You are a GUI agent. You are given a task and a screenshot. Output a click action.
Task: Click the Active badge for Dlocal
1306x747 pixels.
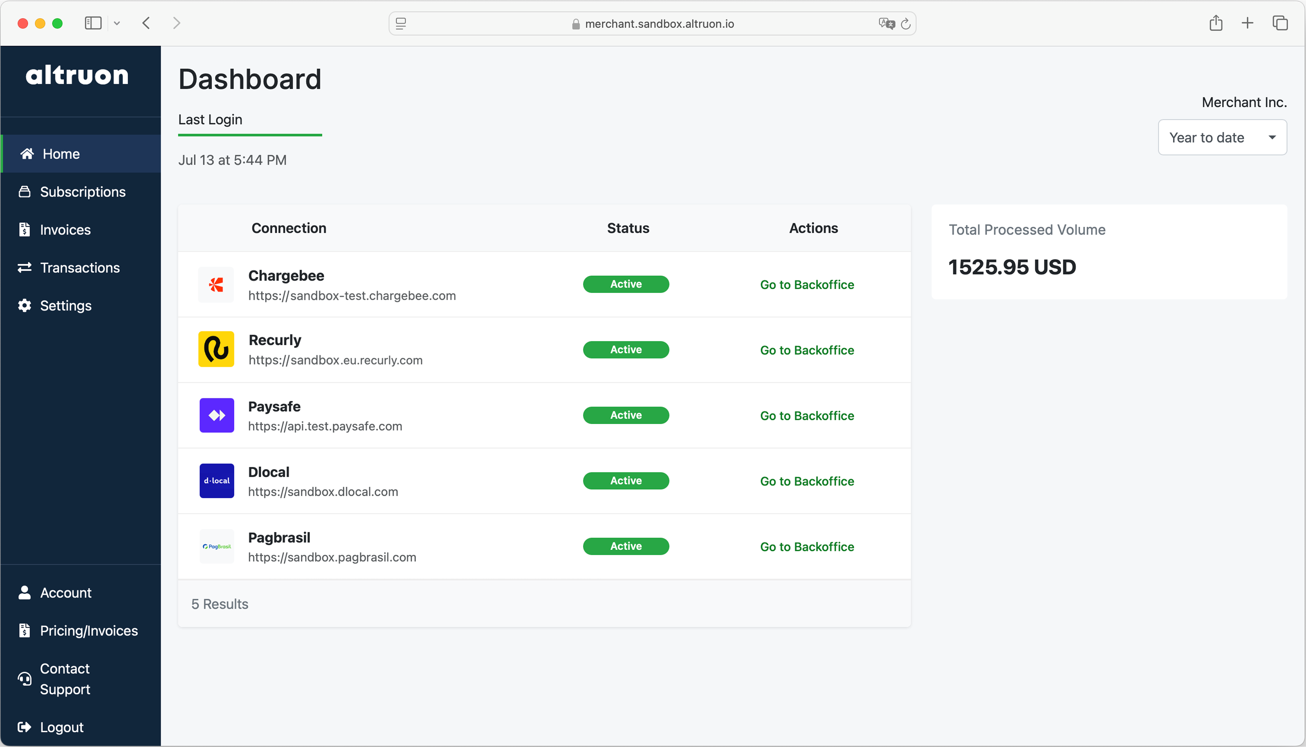pos(626,481)
